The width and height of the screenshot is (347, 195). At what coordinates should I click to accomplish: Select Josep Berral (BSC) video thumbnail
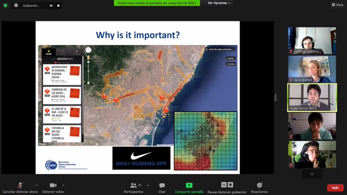click(x=312, y=98)
